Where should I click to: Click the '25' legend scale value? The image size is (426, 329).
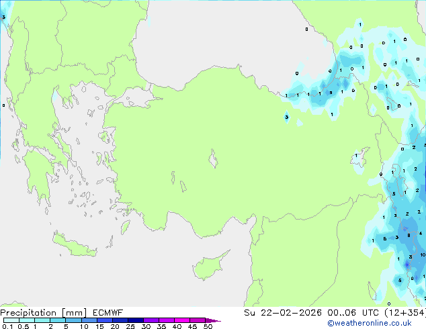[130, 326]
